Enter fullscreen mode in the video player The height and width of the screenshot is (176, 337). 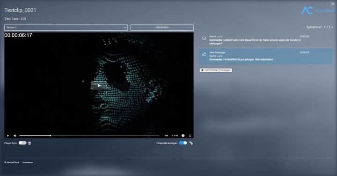point(190,135)
